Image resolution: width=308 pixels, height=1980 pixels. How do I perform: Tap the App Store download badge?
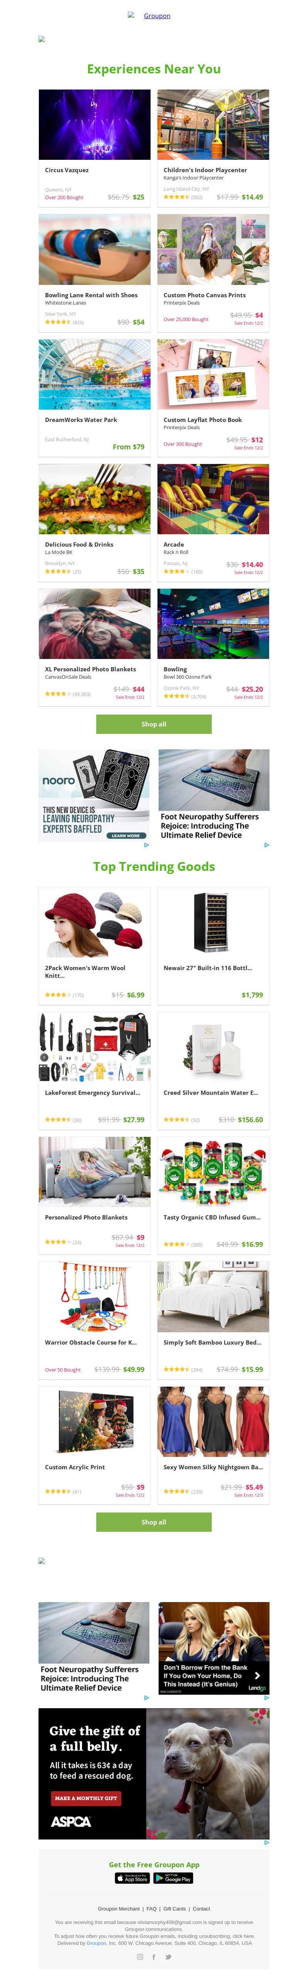(x=132, y=1878)
